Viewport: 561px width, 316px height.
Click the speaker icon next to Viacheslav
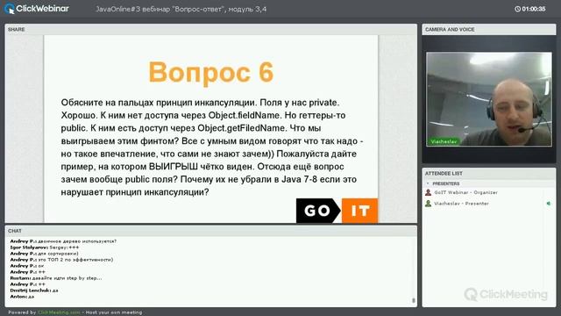click(549, 204)
